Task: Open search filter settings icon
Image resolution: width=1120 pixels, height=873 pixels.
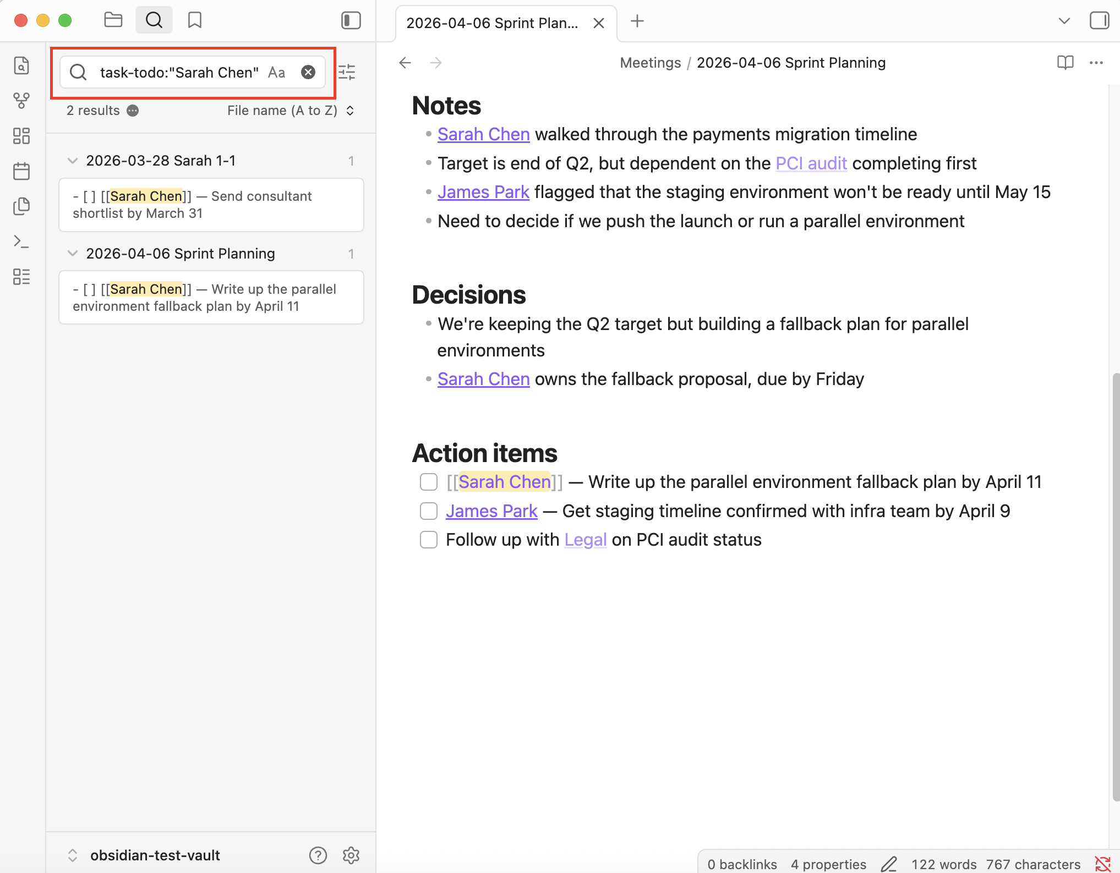Action: coord(347,72)
